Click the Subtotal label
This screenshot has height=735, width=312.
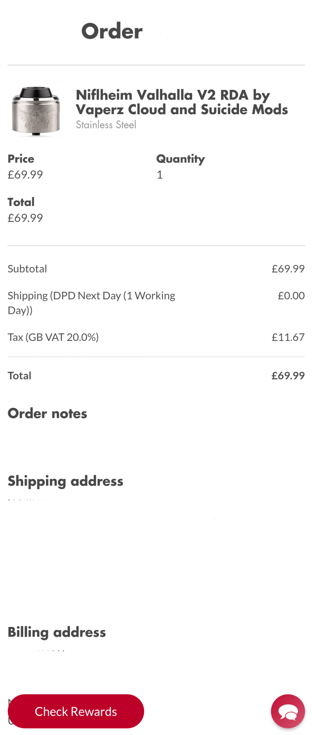(x=27, y=269)
